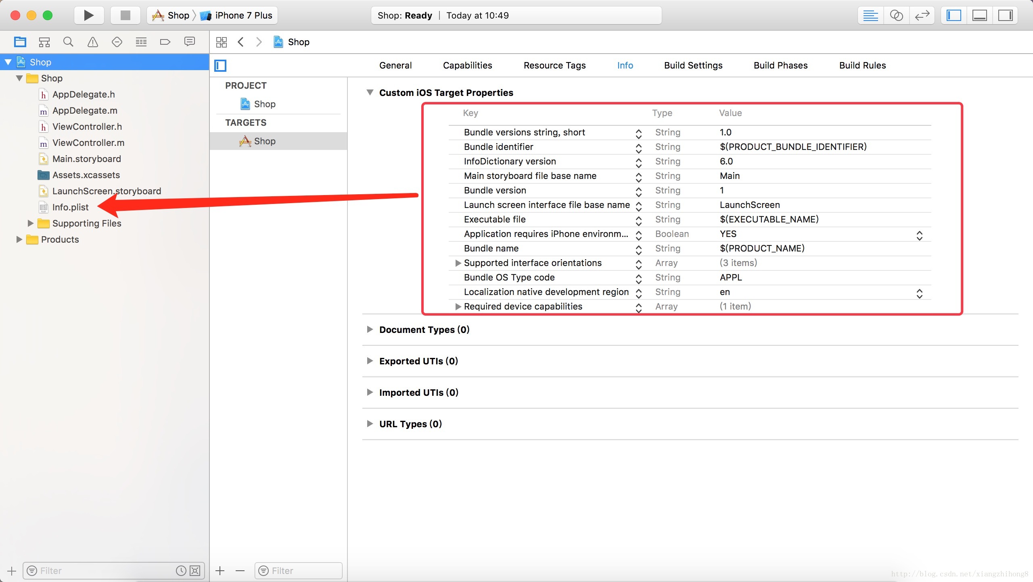This screenshot has height=582, width=1033.
Task: Click the targets list Filter field
Action: (x=299, y=571)
